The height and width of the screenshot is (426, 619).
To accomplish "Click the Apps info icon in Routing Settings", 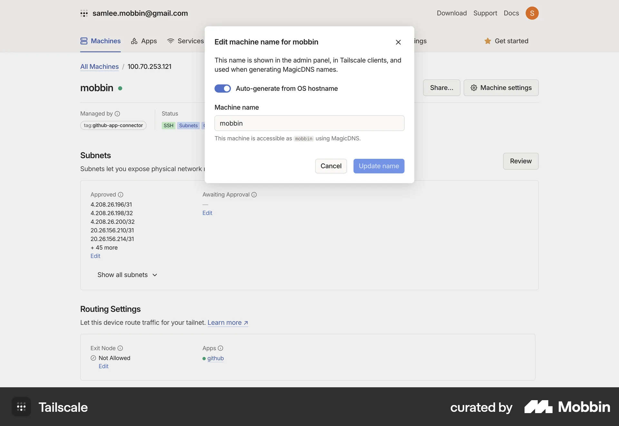I will pyautogui.click(x=221, y=348).
